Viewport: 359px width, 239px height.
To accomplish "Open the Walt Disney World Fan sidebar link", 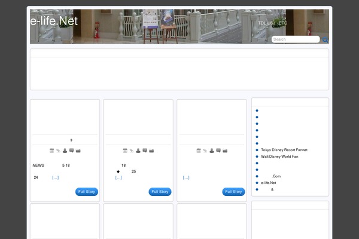I will coord(279,157).
